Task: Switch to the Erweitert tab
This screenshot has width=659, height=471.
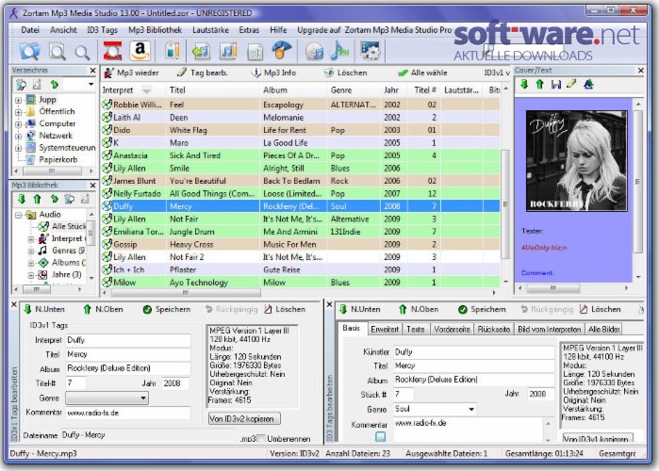Action: 385,329
